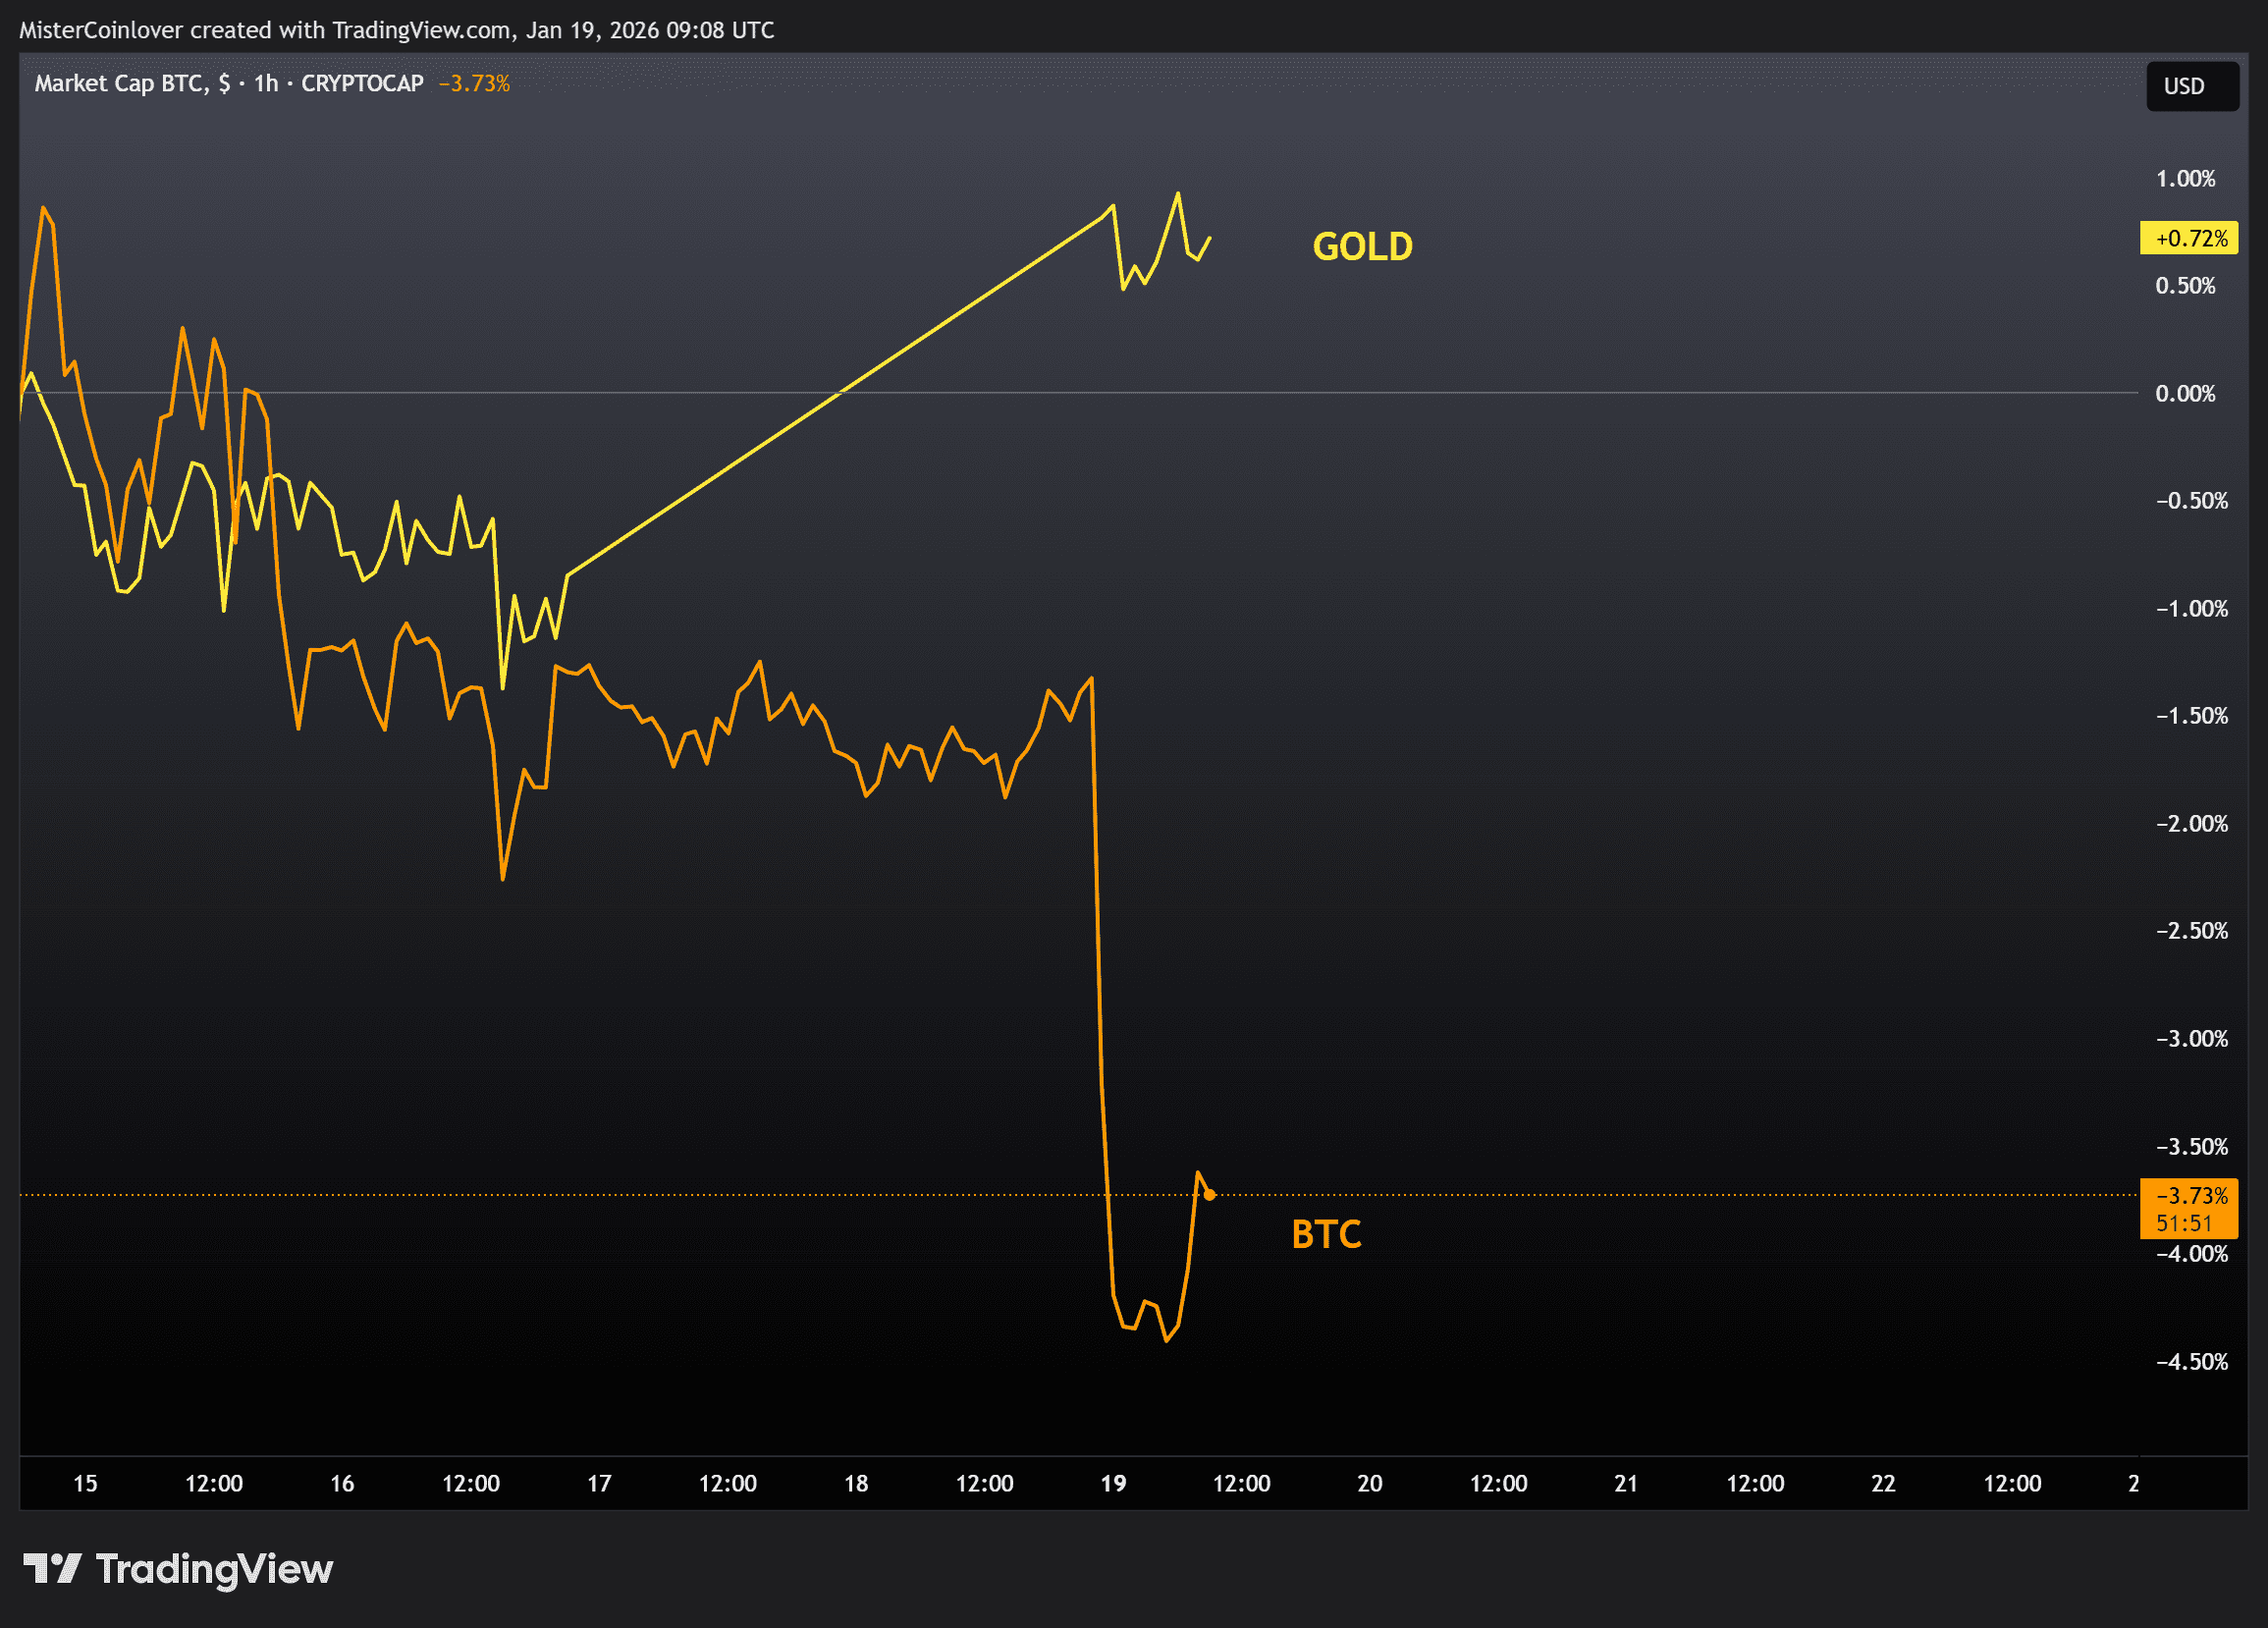Click the 22 date on time axis

tap(1883, 1483)
